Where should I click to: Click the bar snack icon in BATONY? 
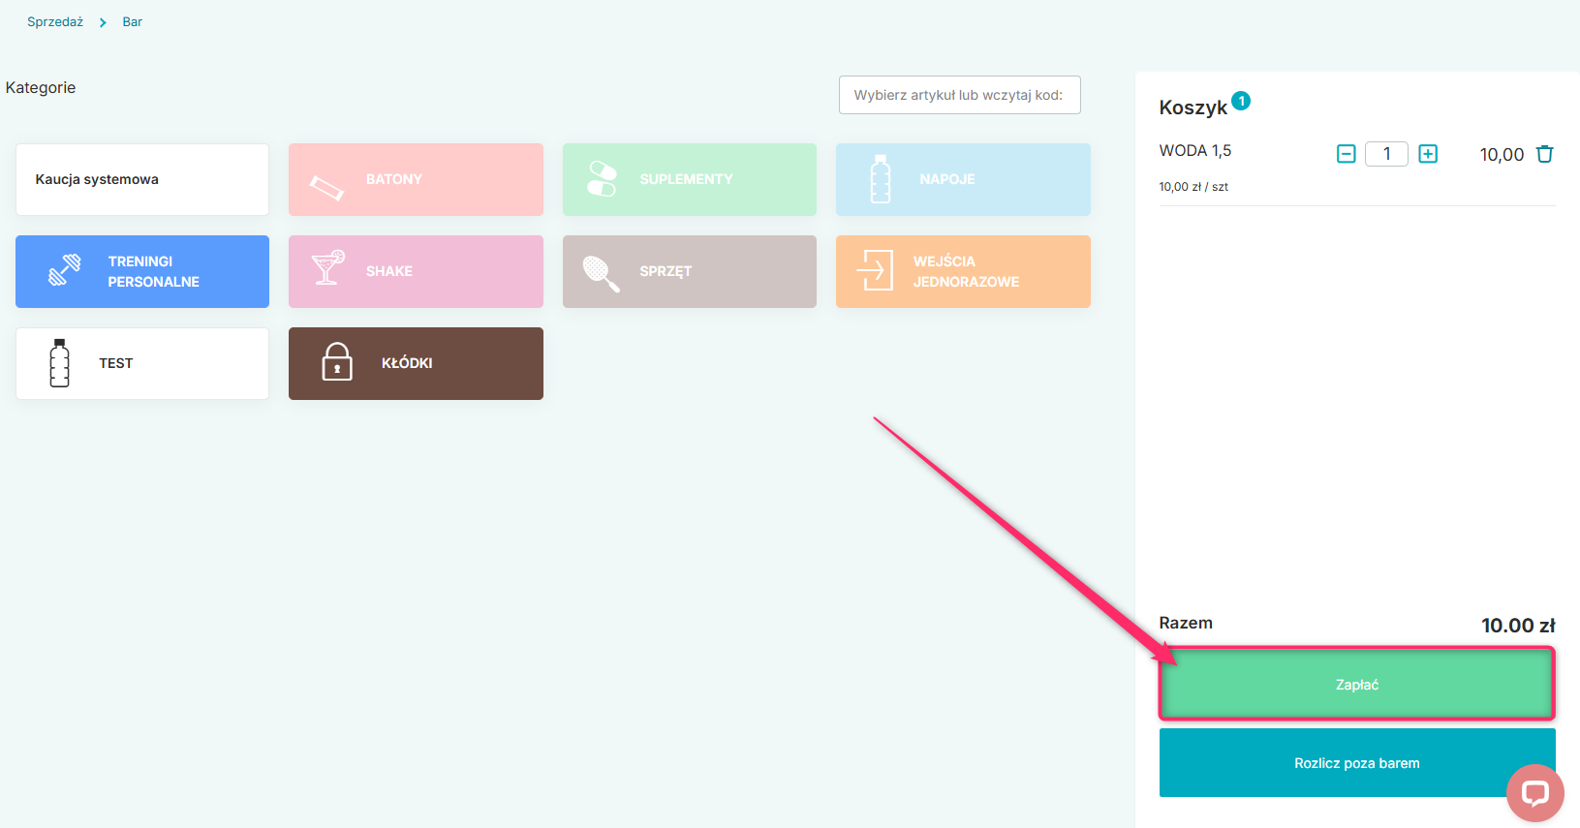326,186
